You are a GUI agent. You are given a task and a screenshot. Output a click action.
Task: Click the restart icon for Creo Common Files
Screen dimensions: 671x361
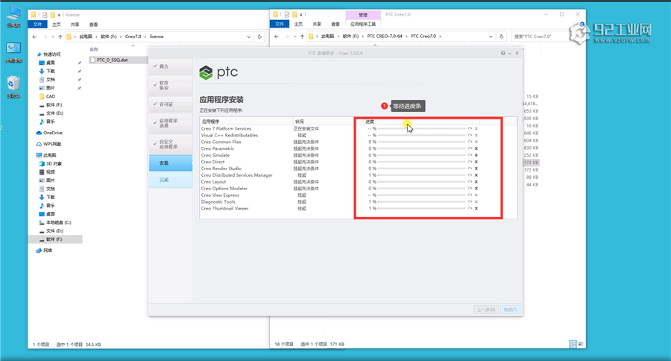tap(470, 142)
